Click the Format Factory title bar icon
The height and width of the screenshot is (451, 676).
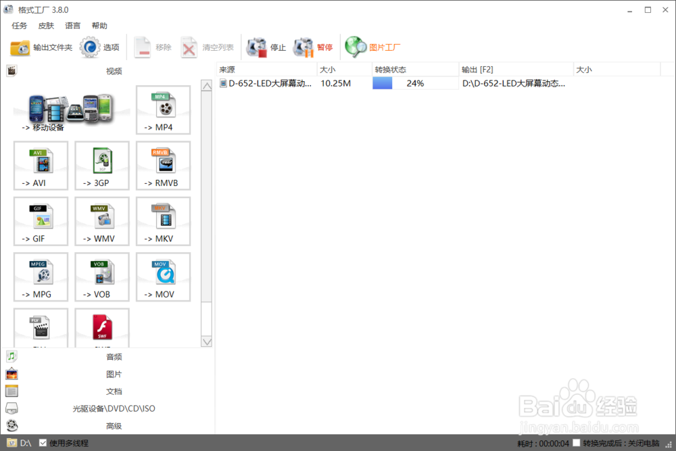coord(8,9)
